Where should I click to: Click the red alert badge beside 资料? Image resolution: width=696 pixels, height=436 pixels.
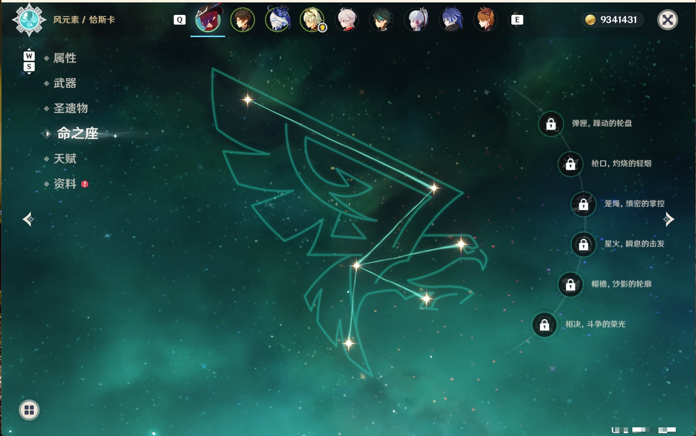[85, 184]
